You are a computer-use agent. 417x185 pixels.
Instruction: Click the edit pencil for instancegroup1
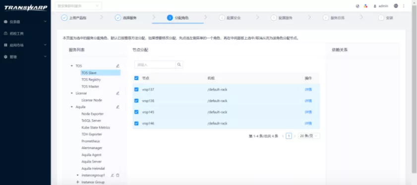112,175
